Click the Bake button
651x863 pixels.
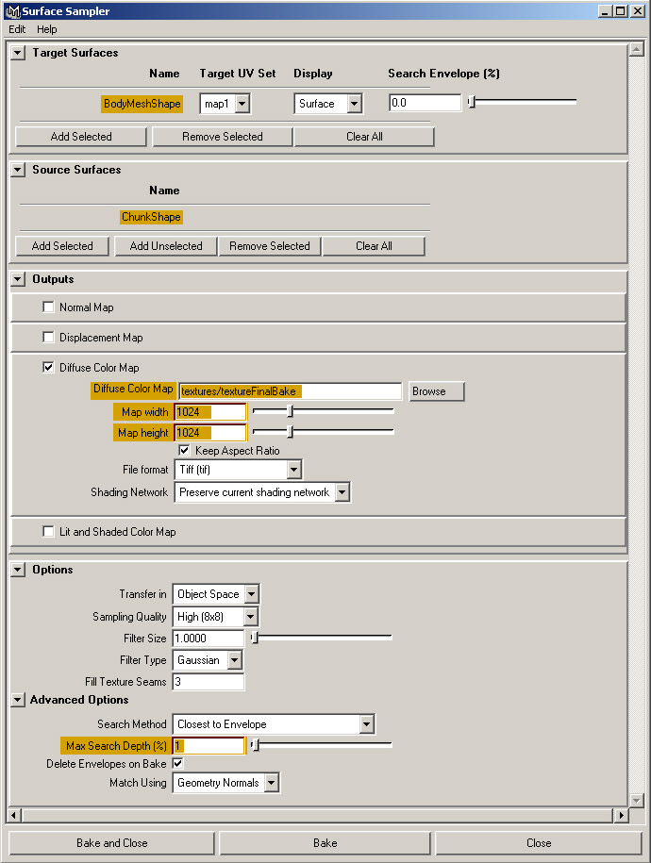[x=325, y=843]
